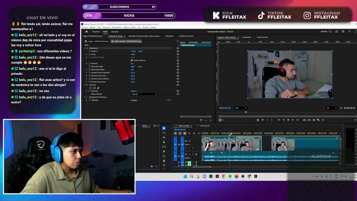Open the Modo de fusión Normal dropdown
This screenshot has width=357, height=201.
click(144, 94)
